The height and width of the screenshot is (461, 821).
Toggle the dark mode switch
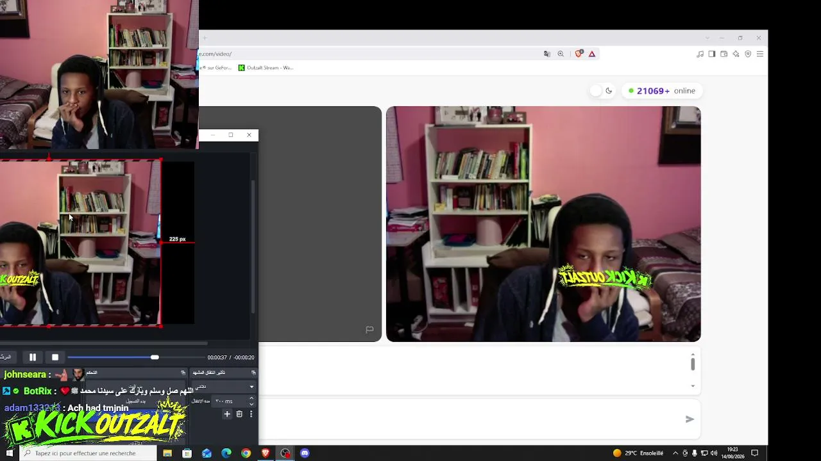tap(602, 91)
